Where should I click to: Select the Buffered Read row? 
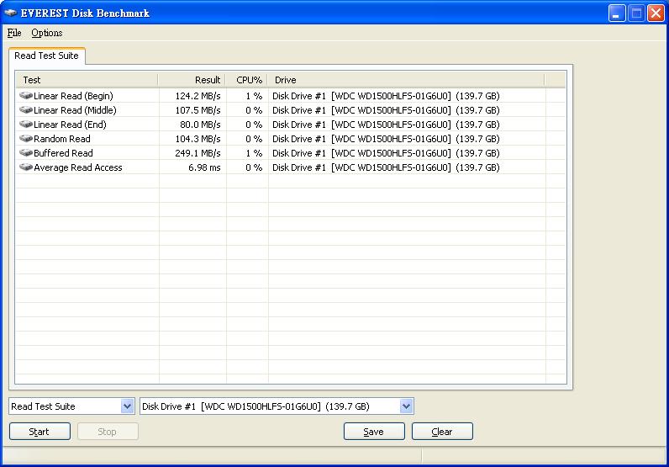[x=291, y=153]
